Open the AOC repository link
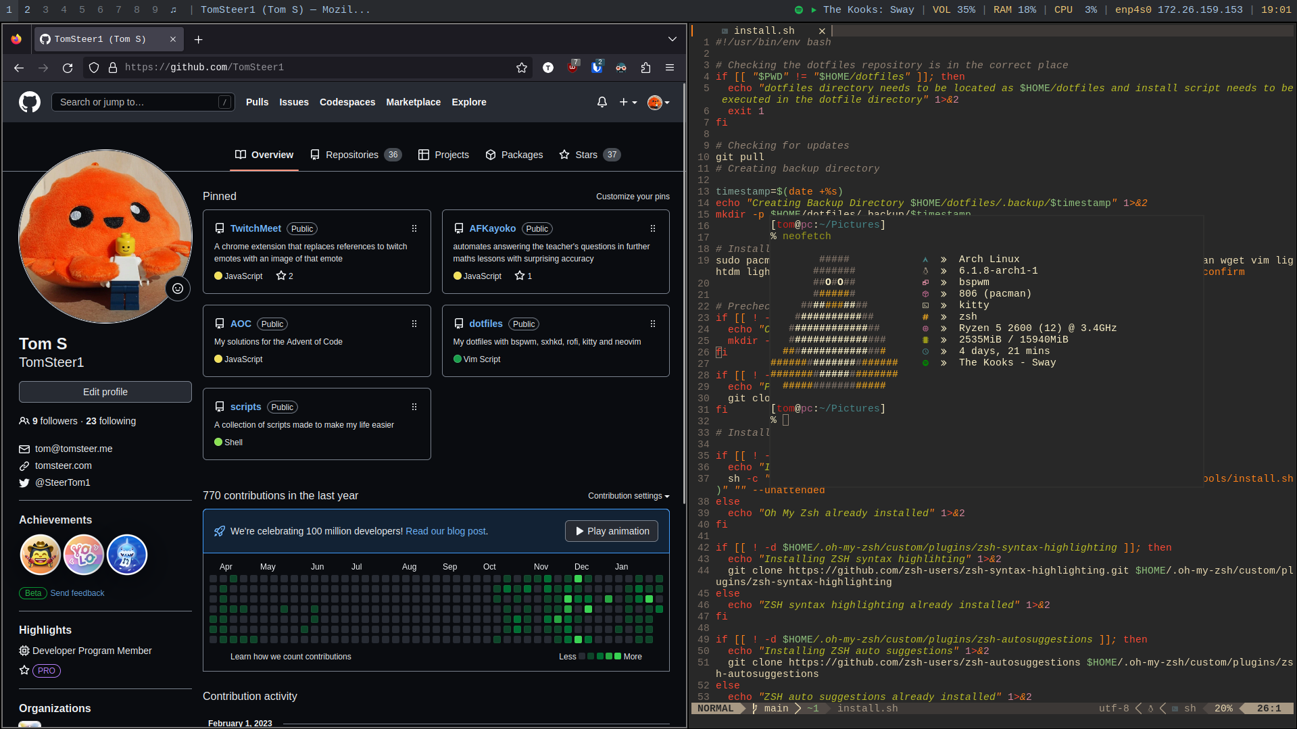The height and width of the screenshot is (729, 1297). coord(241,324)
